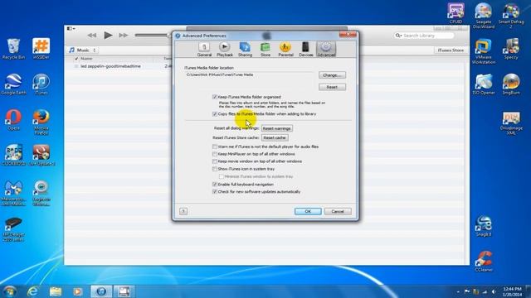Enable Keep movie window on top checkbox
The height and width of the screenshot is (298, 531).
pyautogui.click(x=215, y=161)
